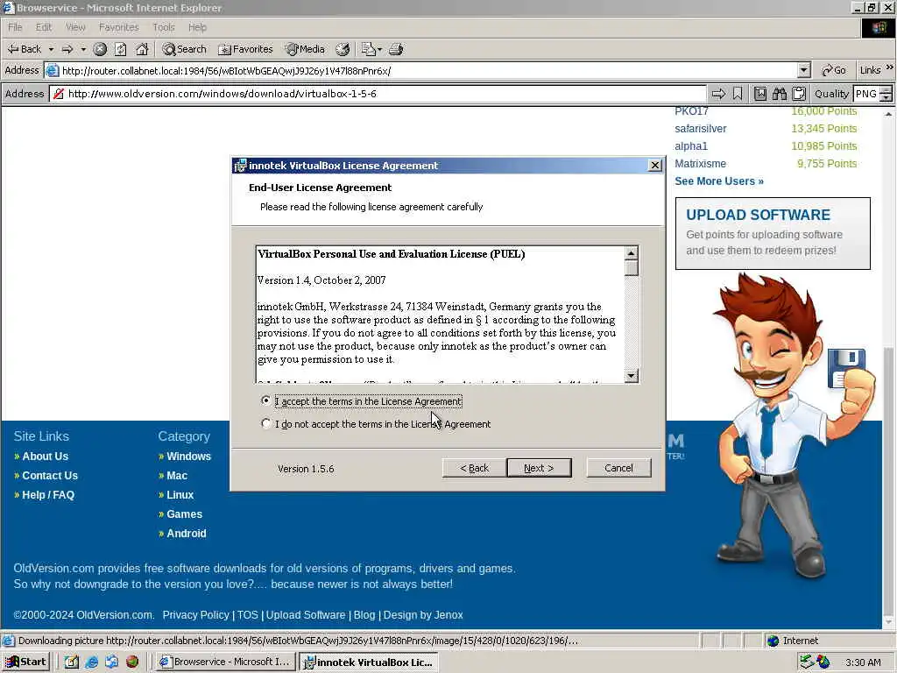Viewport: 897px width, 673px height.
Task: Launch Internet Explorer from quick launch
Action: pos(91,662)
